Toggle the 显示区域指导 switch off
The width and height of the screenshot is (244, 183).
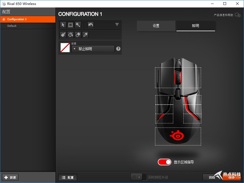coord(164,162)
